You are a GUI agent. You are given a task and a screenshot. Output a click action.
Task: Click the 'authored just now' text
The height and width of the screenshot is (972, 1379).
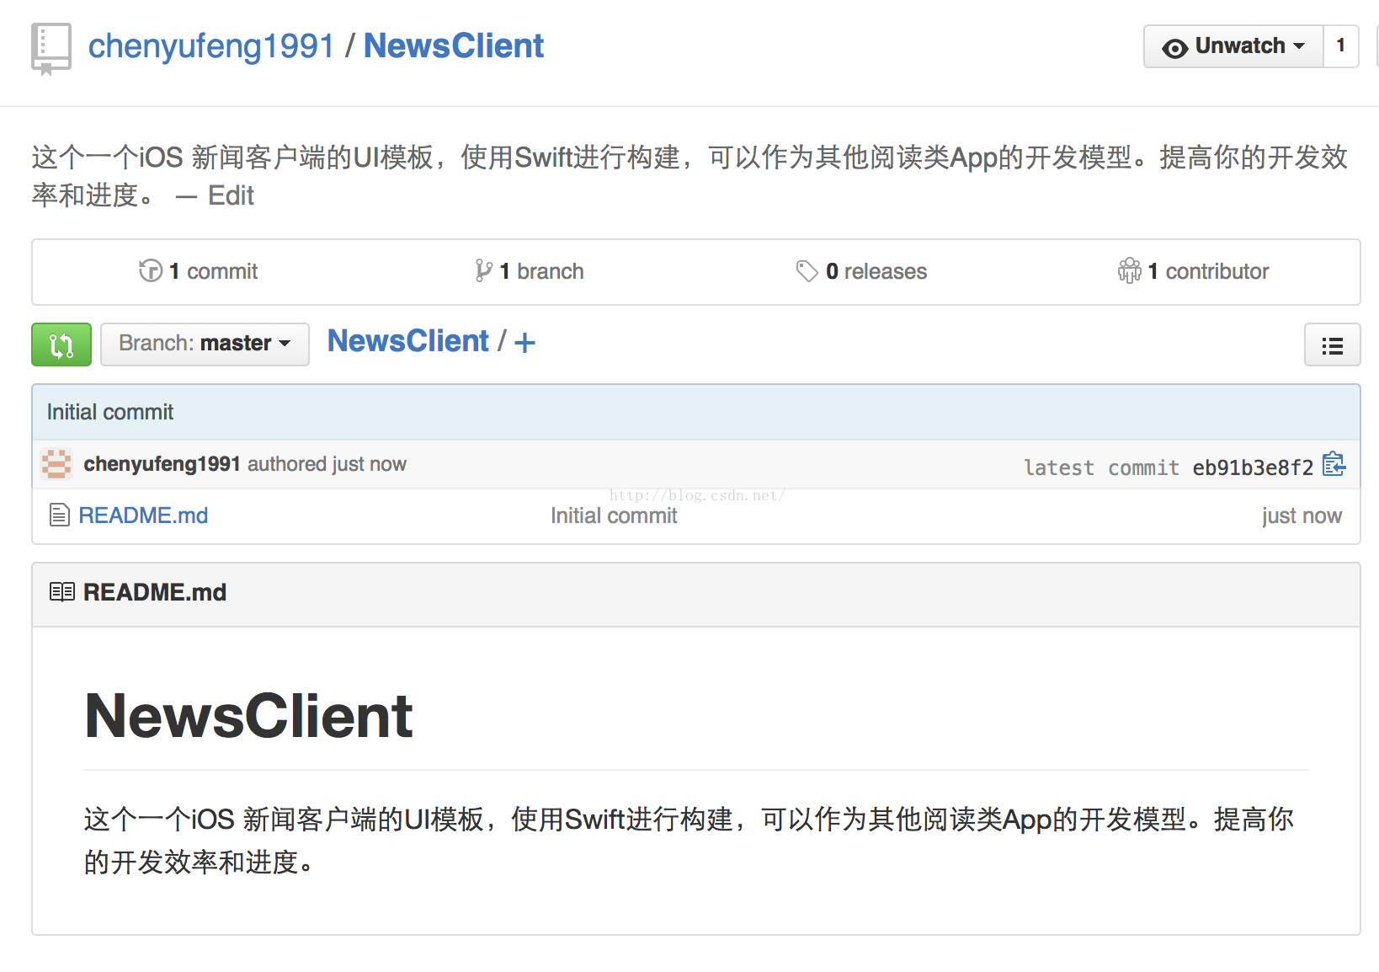(327, 464)
